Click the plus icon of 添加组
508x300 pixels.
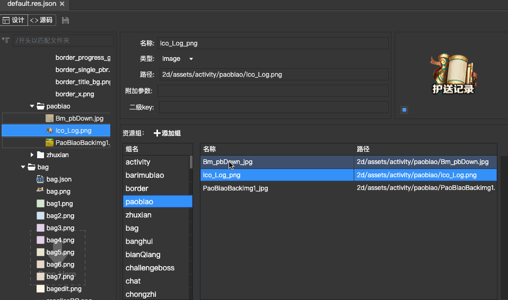click(x=157, y=133)
